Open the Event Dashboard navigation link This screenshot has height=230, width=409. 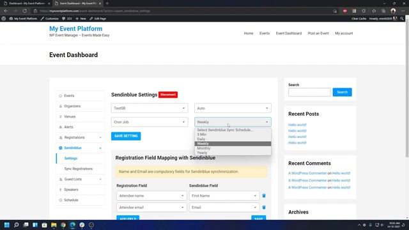point(289,33)
